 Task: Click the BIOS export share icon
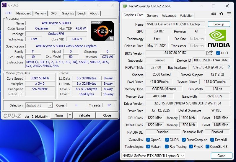point(209,53)
